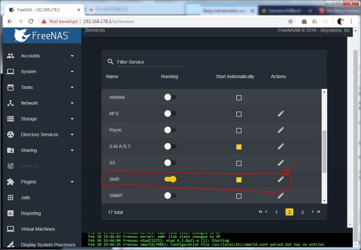Go to services page 3
Viewport: 361px width, 250px height.
(x=302, y=212)
